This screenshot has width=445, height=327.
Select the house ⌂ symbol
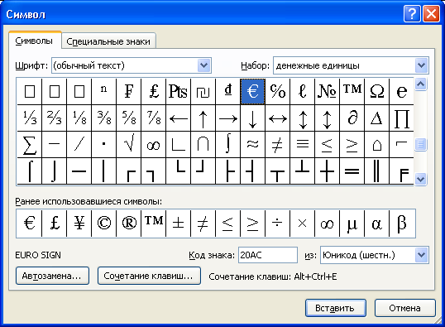pyautogui.click(x=377, y=145)
